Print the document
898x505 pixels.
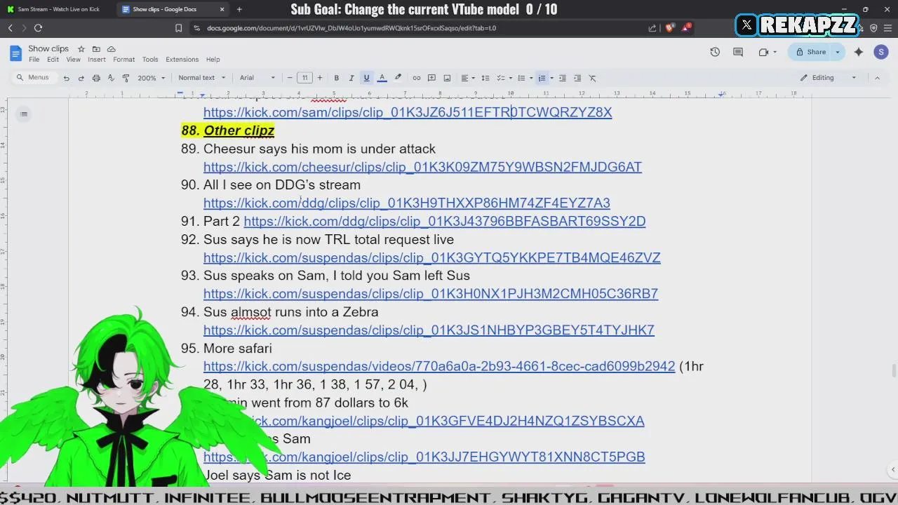(96, 78)
